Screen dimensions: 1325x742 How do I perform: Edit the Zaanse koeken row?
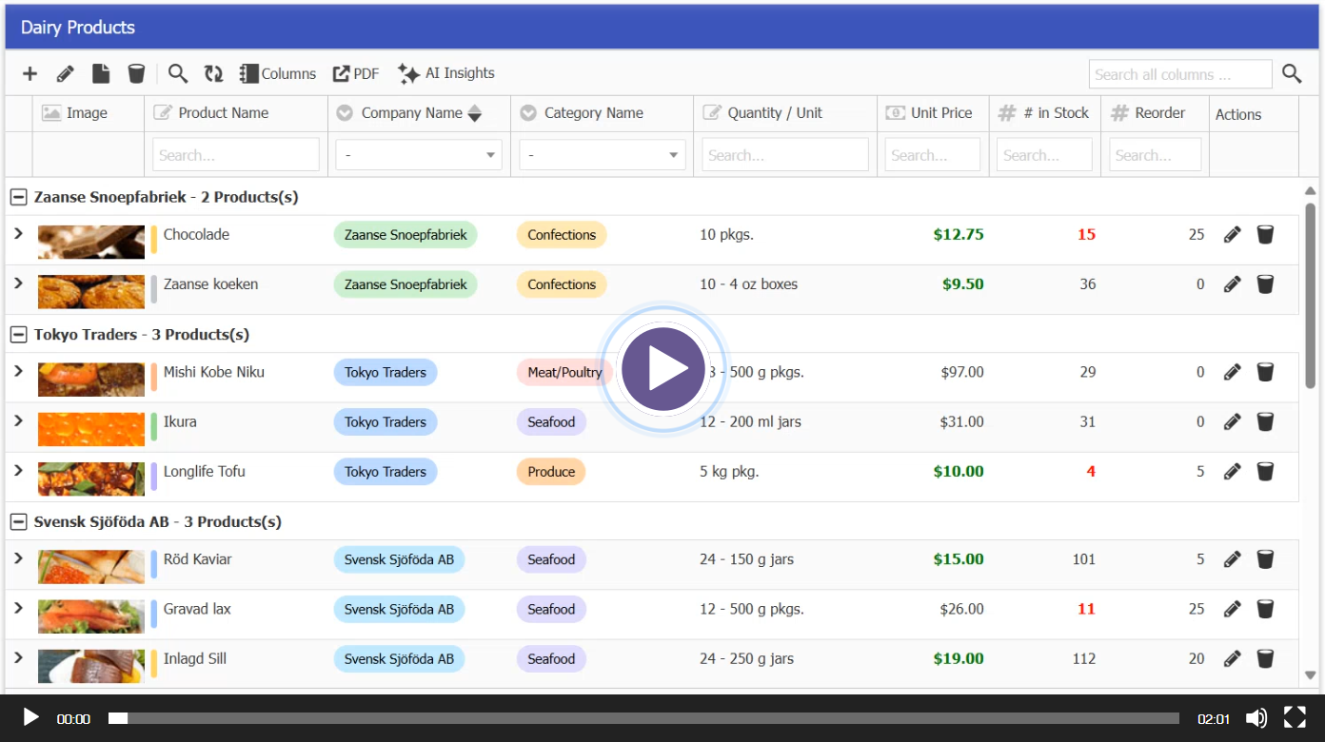click(1233, 283)
